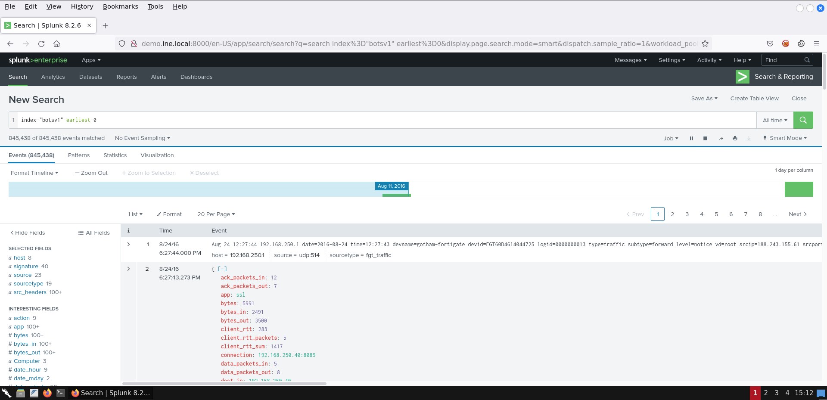
Task: Print the search results
Action: coord(735,138)
